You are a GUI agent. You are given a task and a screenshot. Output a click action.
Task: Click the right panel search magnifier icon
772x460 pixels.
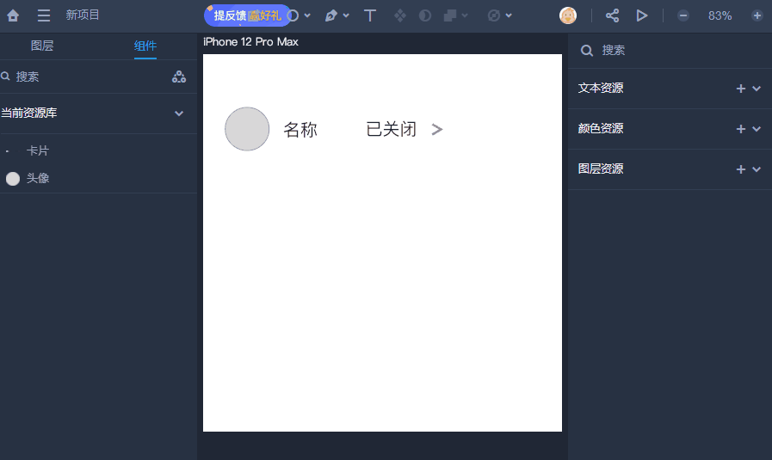click(x=586, y=50)
